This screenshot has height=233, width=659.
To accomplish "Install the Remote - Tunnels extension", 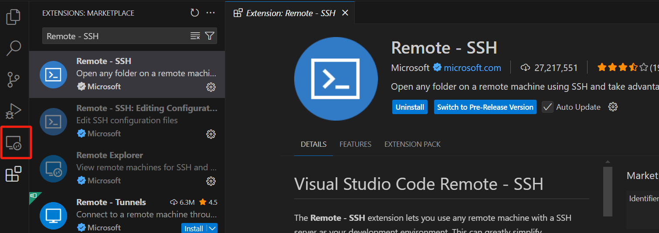I will coord(194,228).
